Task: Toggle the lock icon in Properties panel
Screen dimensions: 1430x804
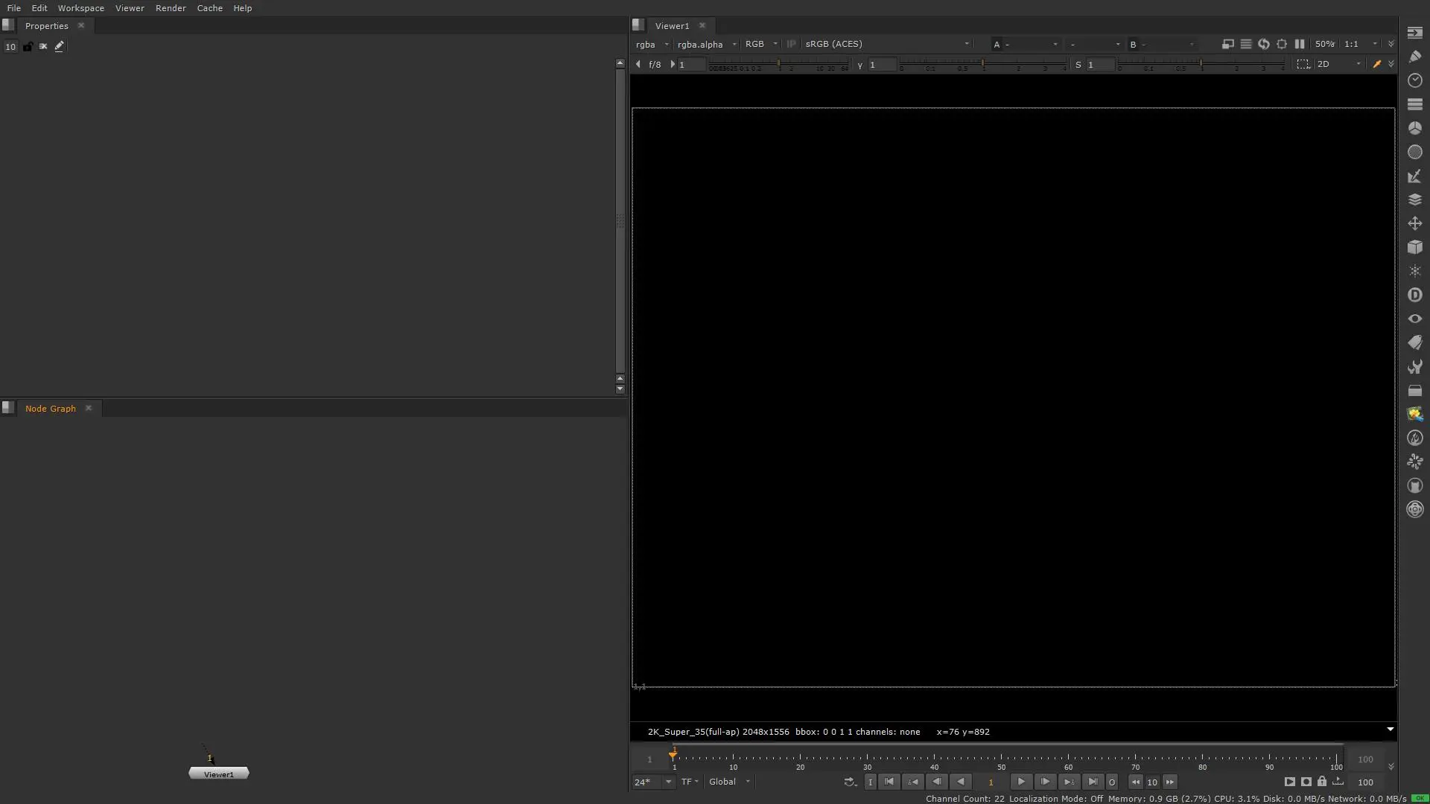Action: point(28,46)
